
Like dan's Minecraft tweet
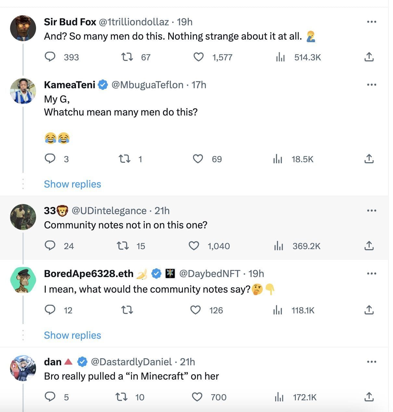[x=197, y=397]
